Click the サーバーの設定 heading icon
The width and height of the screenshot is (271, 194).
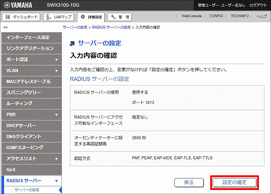point(72,44)
